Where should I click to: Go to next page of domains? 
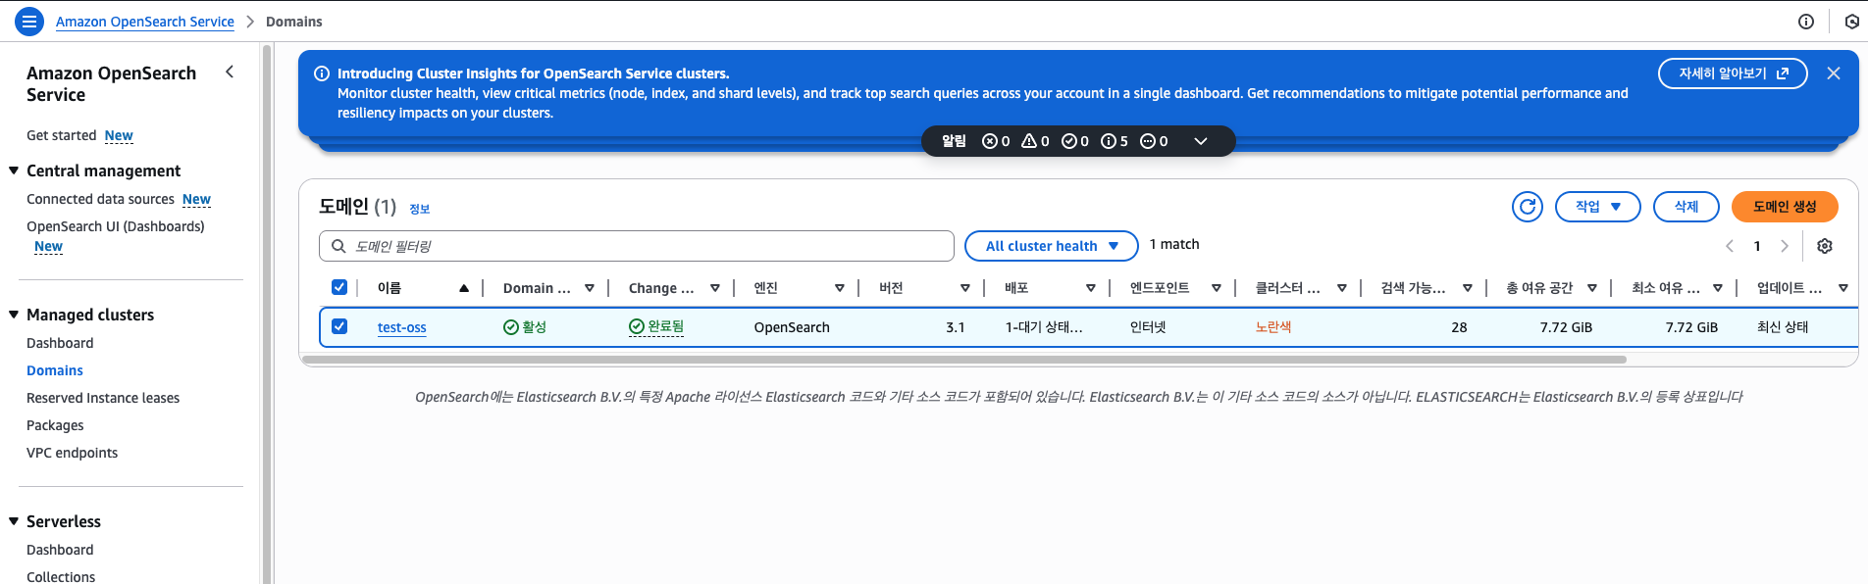pyautogui.click(x=1785, y=246)
